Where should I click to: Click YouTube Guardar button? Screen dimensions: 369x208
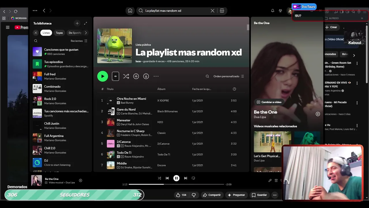(259, 195)
